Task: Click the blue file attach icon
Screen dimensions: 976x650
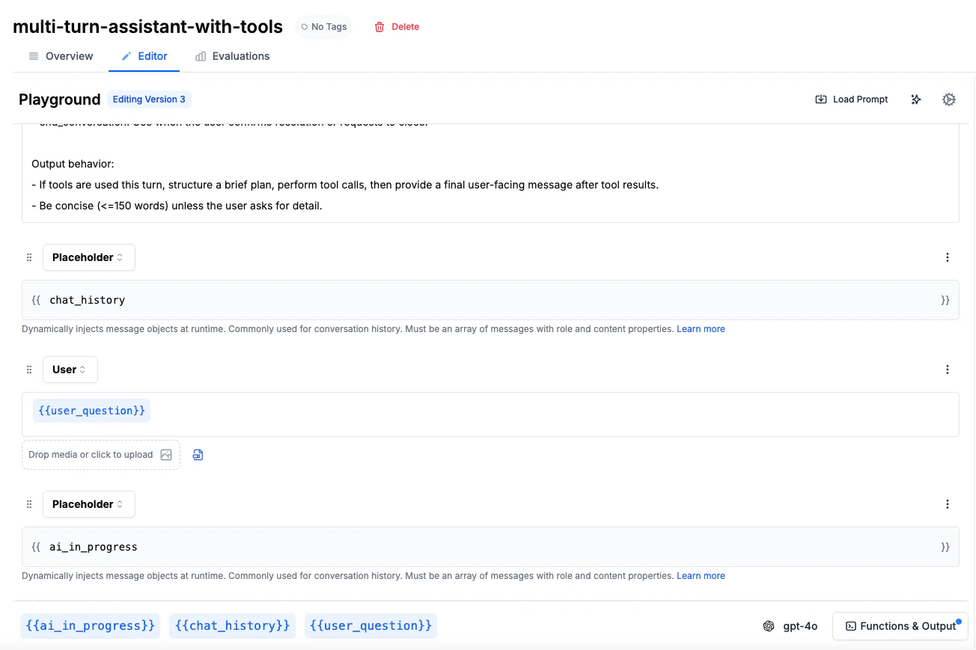Action: pos(198,455)
